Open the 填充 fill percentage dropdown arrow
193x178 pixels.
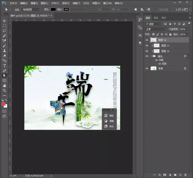[188, 34]
